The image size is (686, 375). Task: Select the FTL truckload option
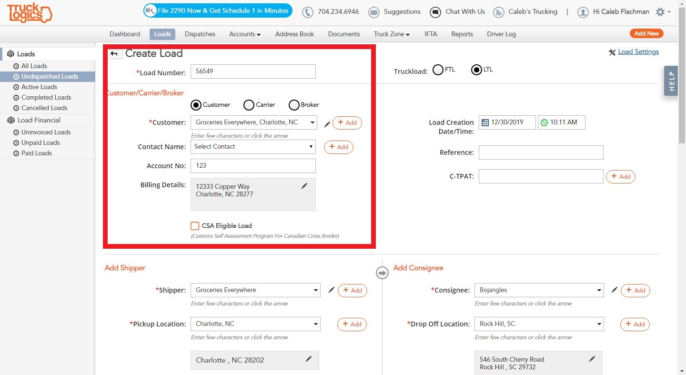click(438, 70)
